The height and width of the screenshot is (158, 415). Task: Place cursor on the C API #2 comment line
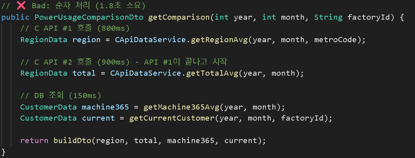point(123,62)
